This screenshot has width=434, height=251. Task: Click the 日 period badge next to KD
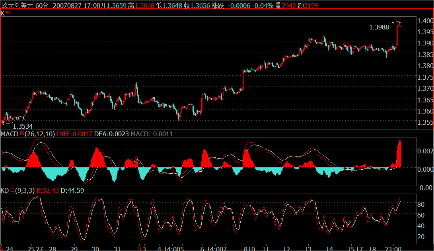point(13,190)
